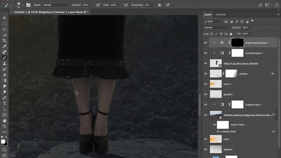Toggle the layer filtering on/off switch
Screen dimensions: 281x158
(252, 21)
